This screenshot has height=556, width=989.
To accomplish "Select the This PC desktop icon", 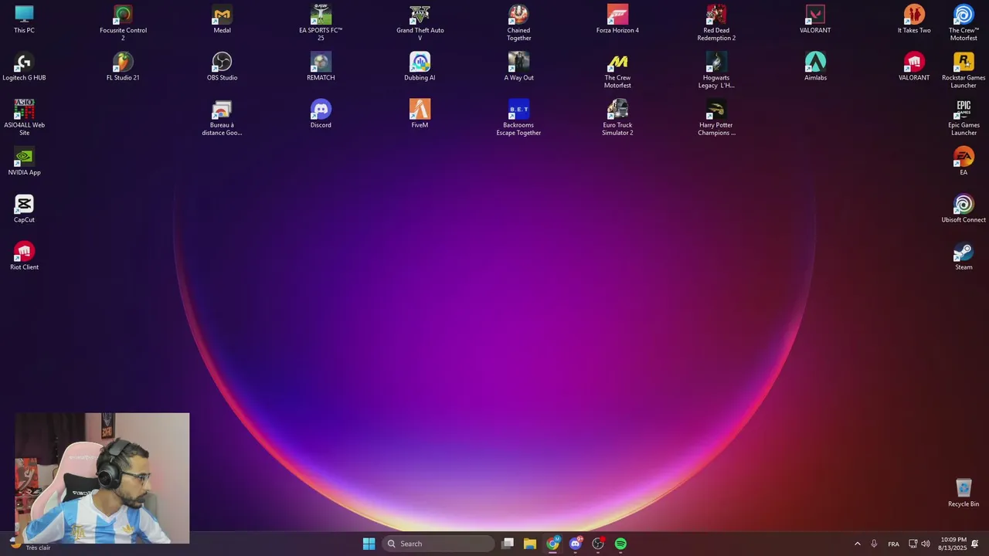I will click(24, 19).
